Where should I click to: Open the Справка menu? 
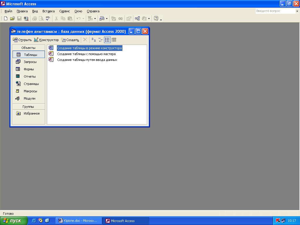pos(93,11)
